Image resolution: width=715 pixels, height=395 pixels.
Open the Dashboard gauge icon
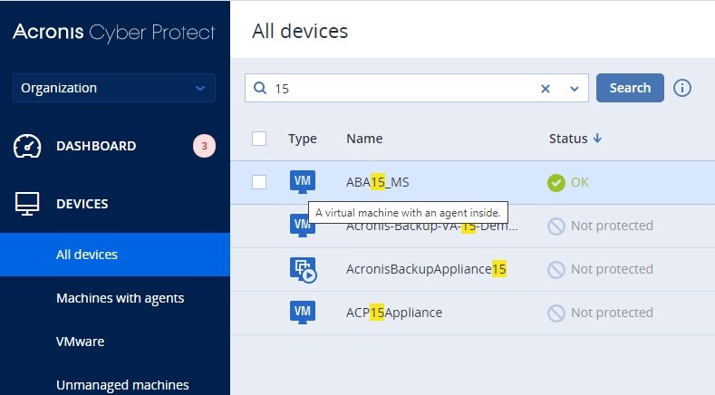point(27,146)
